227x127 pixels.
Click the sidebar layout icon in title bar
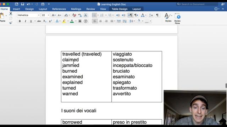pyautogui.click(x=17, y=4)
